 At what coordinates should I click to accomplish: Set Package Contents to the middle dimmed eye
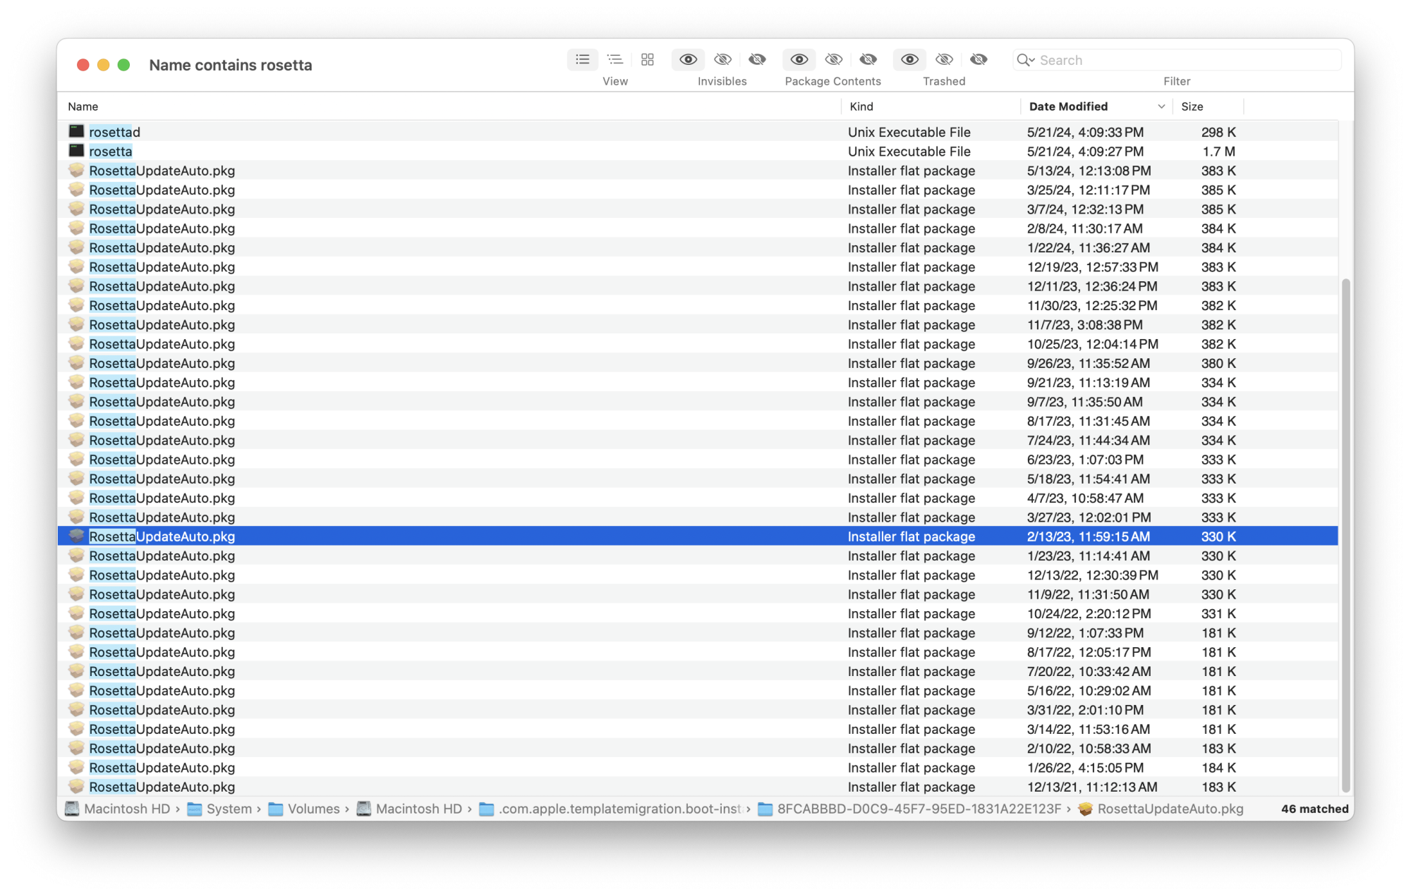tap(833, 60)
